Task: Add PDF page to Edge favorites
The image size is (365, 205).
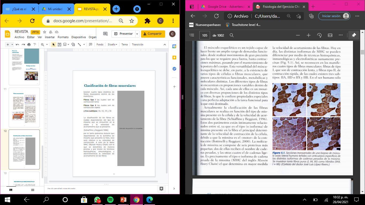Action: pyautogui.click(x=299, y=16)
